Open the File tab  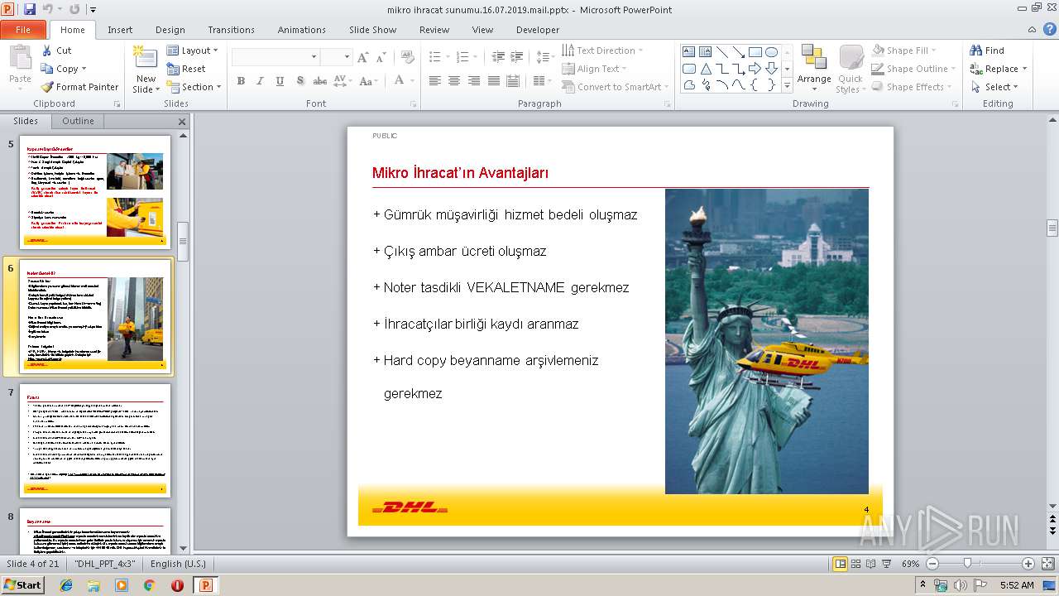(x=23, y=30)
